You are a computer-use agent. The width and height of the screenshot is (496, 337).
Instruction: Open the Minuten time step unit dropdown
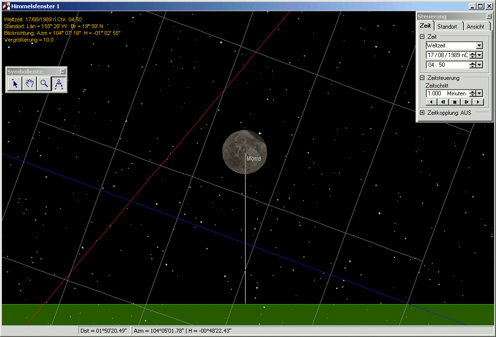click(480, 93)
